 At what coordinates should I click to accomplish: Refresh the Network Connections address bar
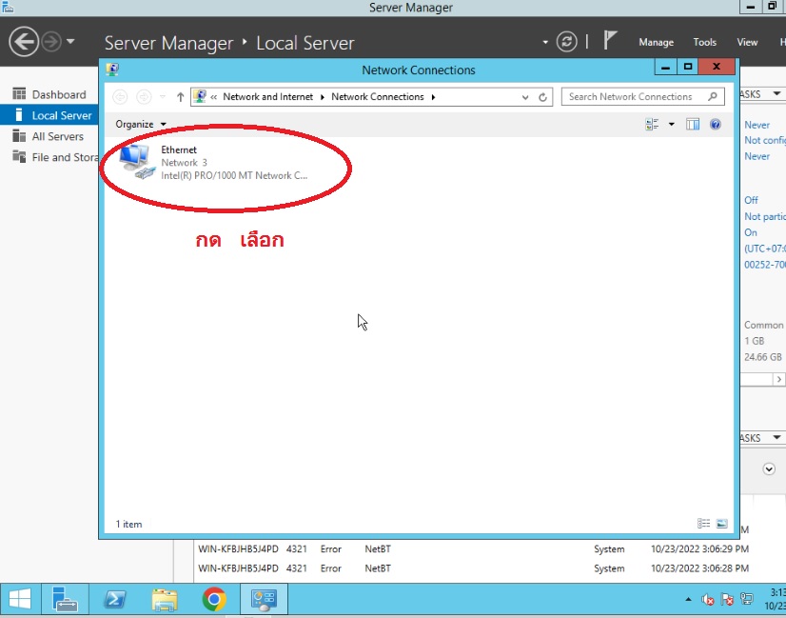(x=543, y=97)
